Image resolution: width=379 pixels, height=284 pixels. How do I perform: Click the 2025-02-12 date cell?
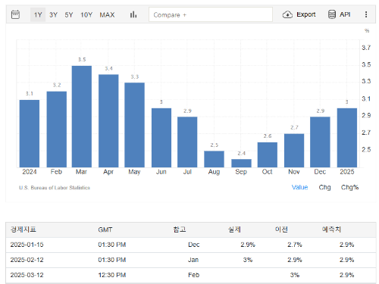[x=27, y=260]
